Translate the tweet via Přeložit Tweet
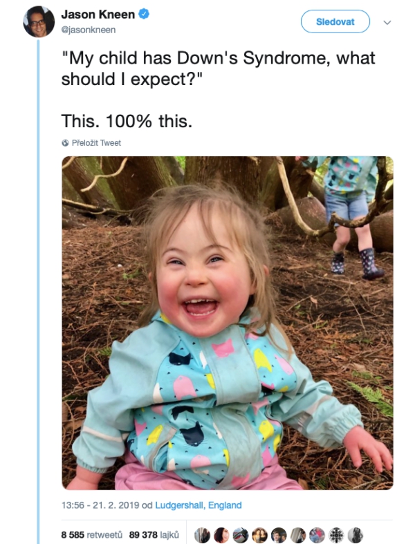Viewport: 415px width, 544px height. (96, 143)
